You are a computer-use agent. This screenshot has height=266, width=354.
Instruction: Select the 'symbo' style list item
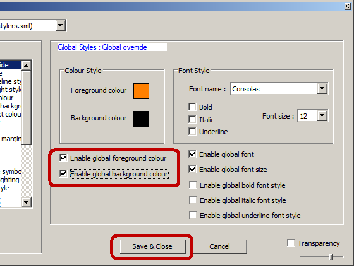11,171
